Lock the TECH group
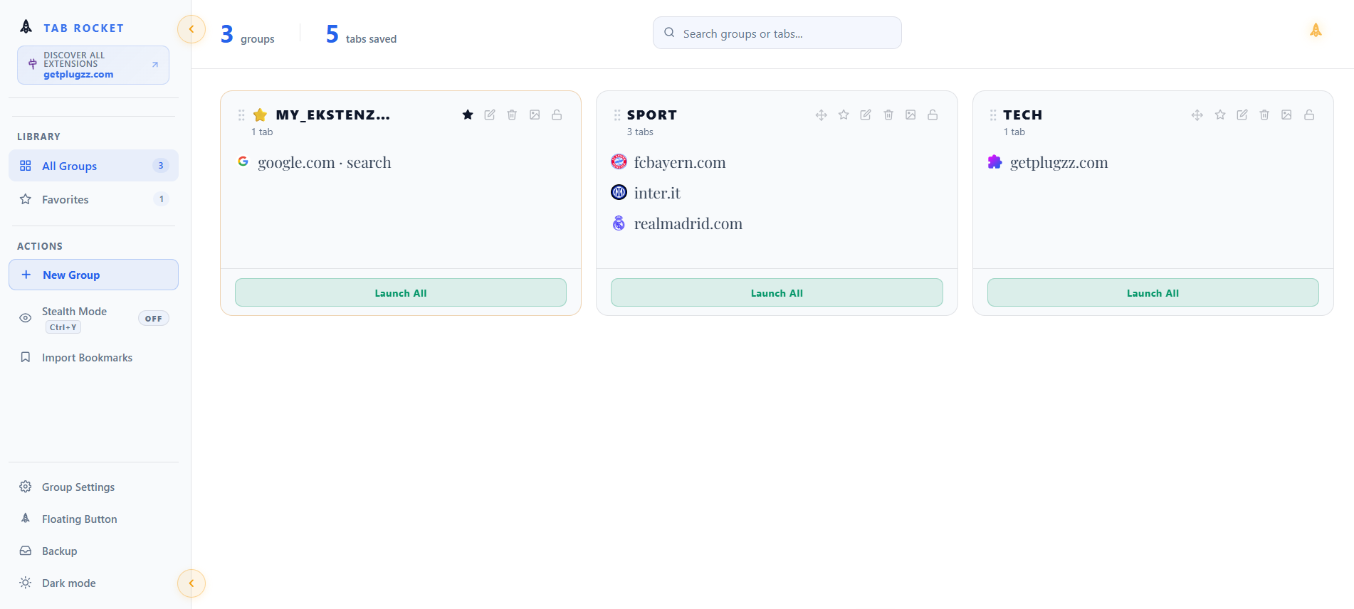 click(1309, 115)
